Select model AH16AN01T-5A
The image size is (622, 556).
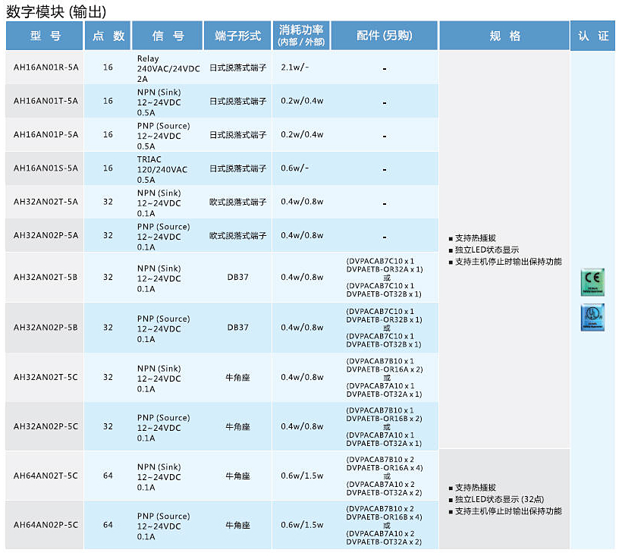pyautogui.click(x=46, y=101)
